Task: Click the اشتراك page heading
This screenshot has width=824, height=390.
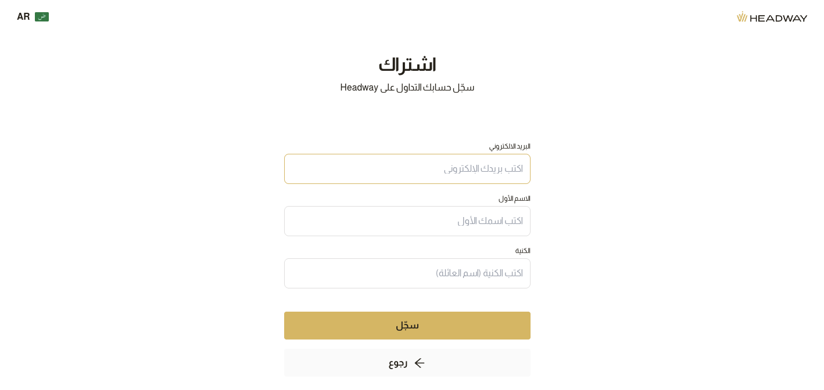Action: click(407, 64)
